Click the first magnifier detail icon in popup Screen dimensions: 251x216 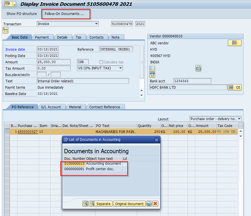(85, 204)
